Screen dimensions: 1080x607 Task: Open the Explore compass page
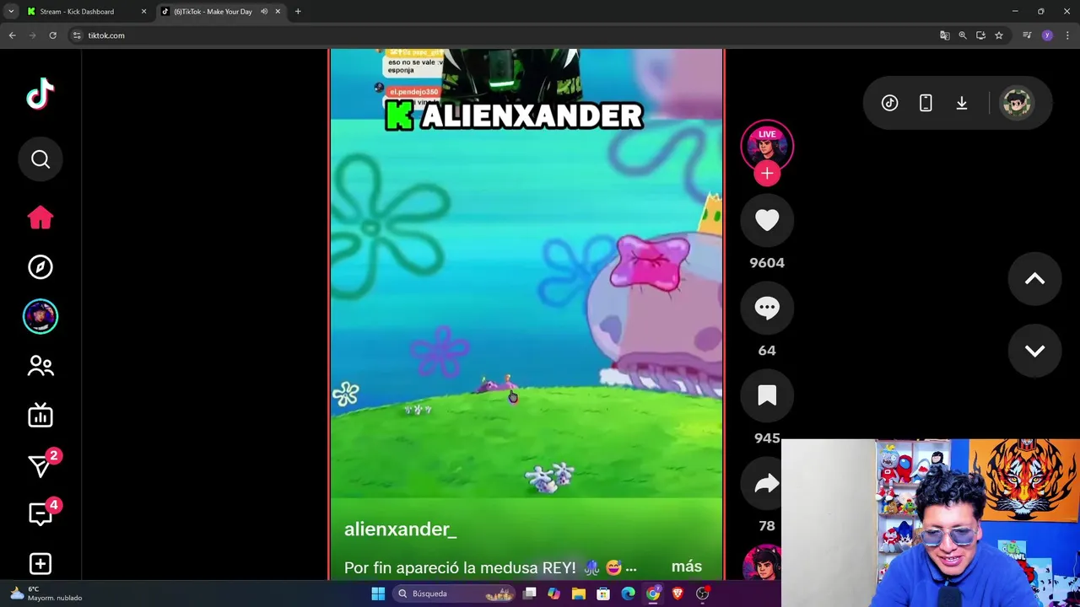click(40, 267)
